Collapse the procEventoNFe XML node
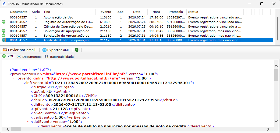280x133 pixels. (6, 74)
